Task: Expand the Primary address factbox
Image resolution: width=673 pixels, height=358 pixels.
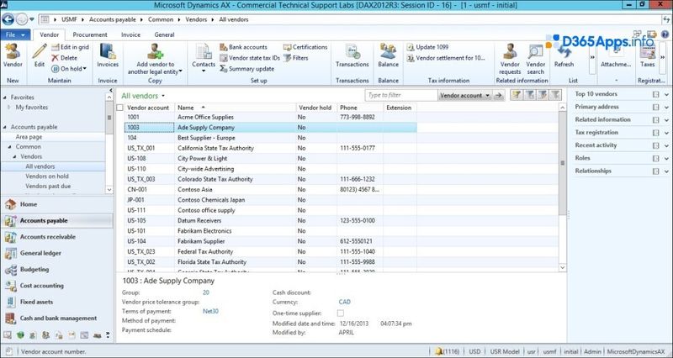Action: click(666, 108)
